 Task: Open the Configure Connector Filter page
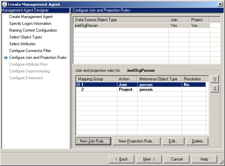(30, 51)
